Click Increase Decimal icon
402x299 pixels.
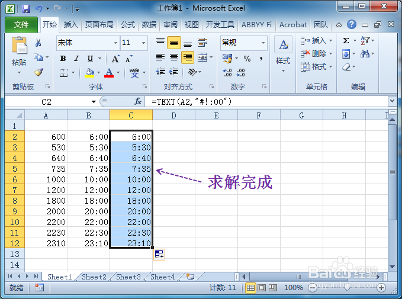tap(227, 73)
